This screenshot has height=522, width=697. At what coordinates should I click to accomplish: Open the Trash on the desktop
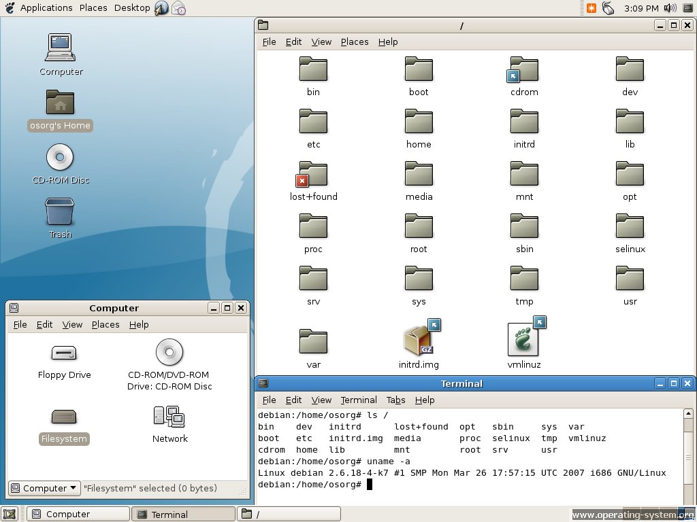pos(60,212)
